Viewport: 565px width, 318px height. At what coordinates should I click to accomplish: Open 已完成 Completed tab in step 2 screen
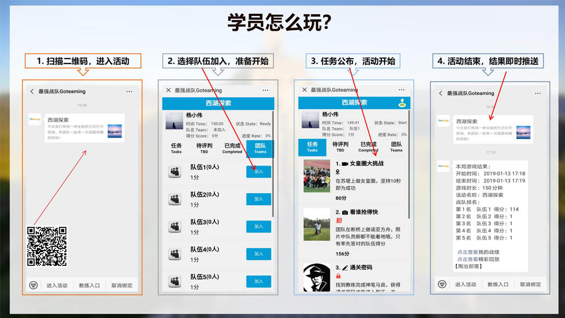[x=232, y=149]
